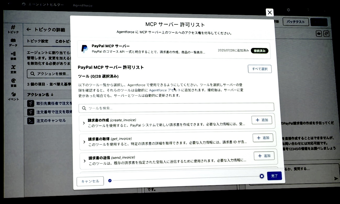Click the ツール (0/28 選択済み) text
Screen dimensions: 340x204
point(98,76)
